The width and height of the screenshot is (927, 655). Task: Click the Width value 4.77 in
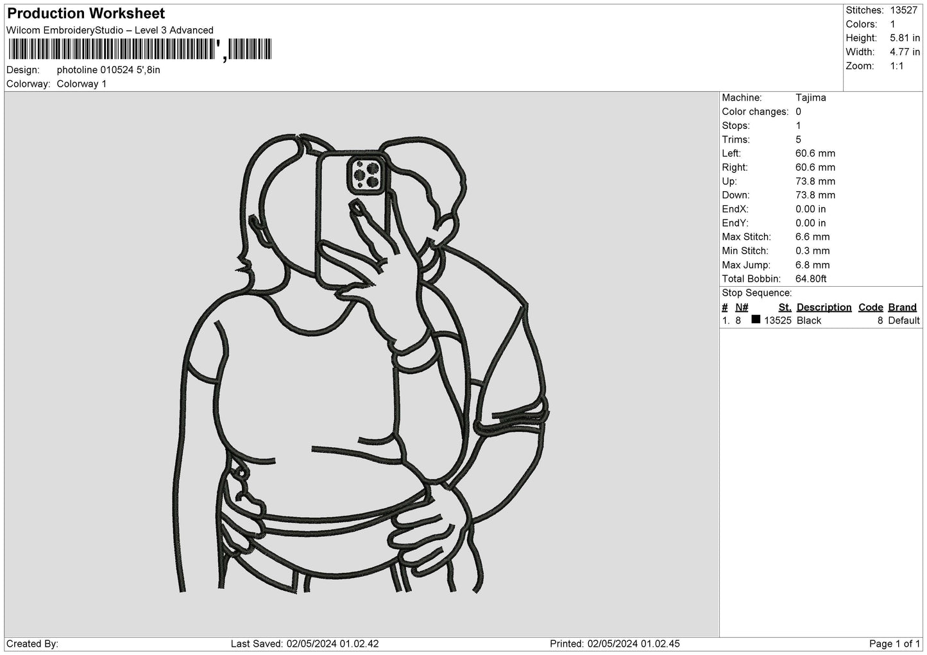point(905,52)
